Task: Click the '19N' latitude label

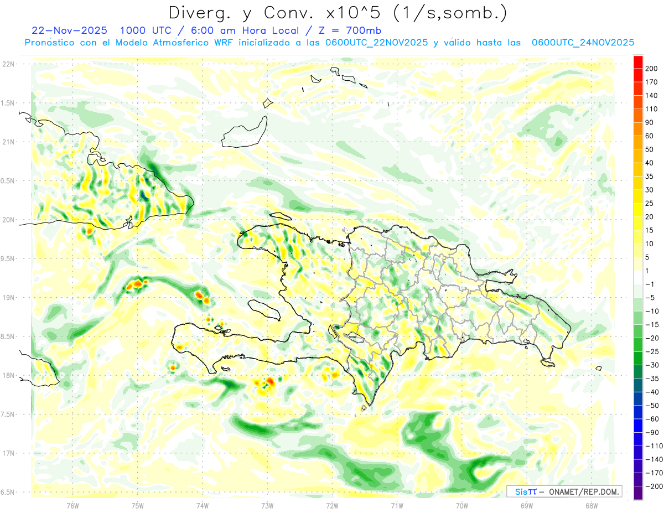Action: coord(8,298)
